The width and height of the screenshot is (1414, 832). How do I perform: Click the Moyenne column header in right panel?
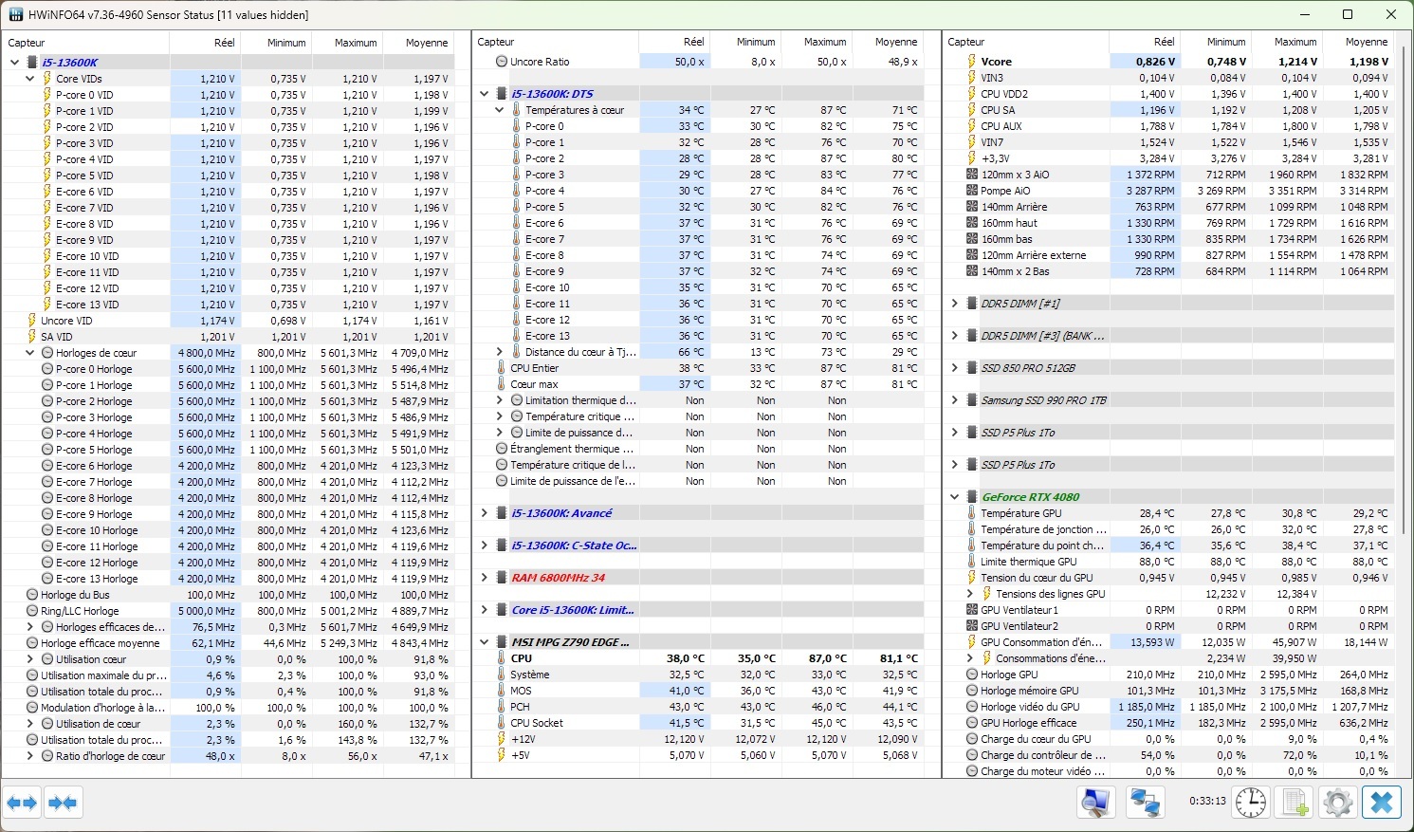coord(1366,42)
